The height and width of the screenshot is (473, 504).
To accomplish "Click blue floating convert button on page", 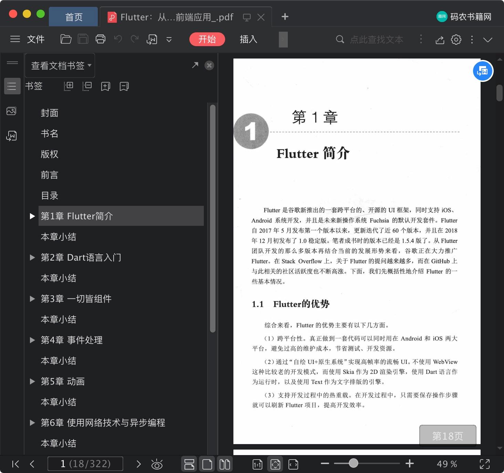I will [483, 71].
